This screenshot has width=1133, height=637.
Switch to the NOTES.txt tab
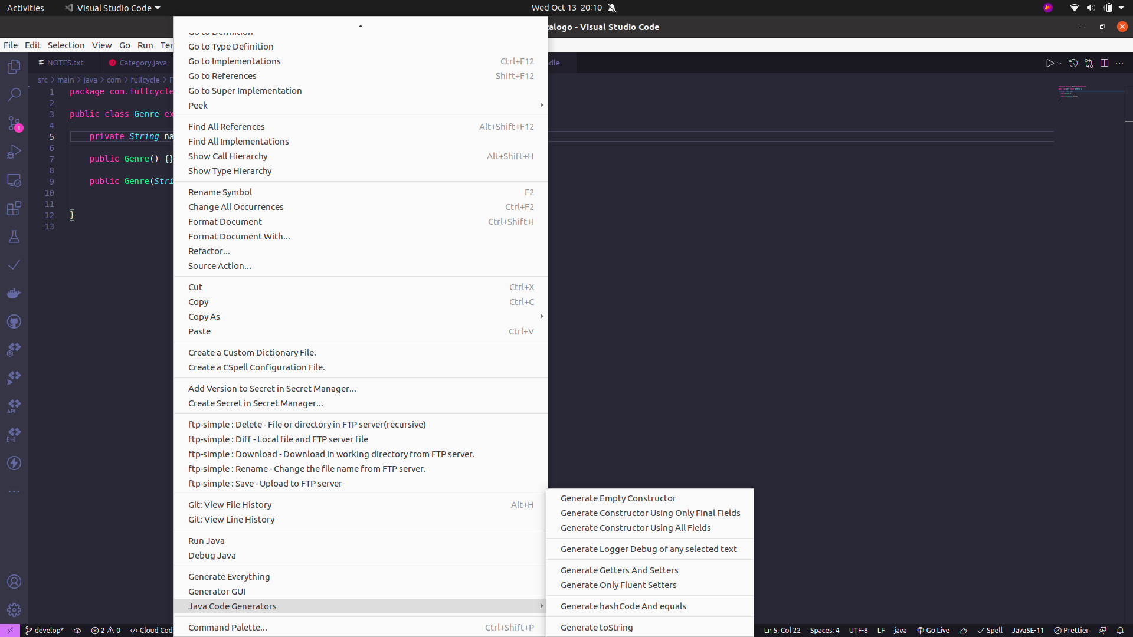(65, 63)
